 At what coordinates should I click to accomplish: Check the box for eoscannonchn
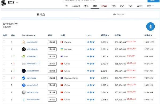click(4, 99)
